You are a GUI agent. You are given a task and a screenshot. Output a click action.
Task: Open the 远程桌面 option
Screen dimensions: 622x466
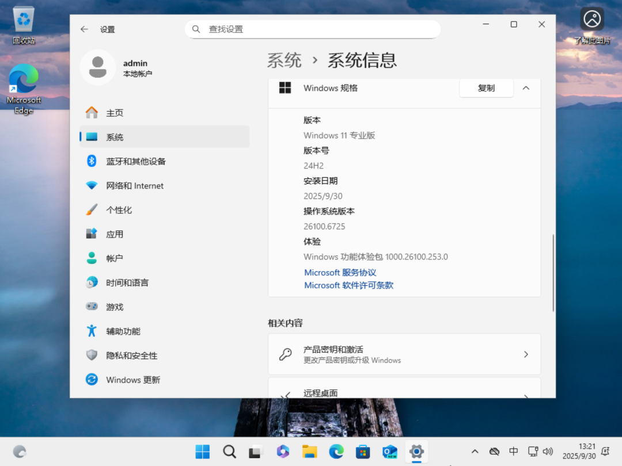pyautogui.click(x=404, y=388)
